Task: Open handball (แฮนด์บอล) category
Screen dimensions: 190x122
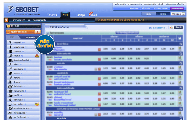Action: [24, 100]
